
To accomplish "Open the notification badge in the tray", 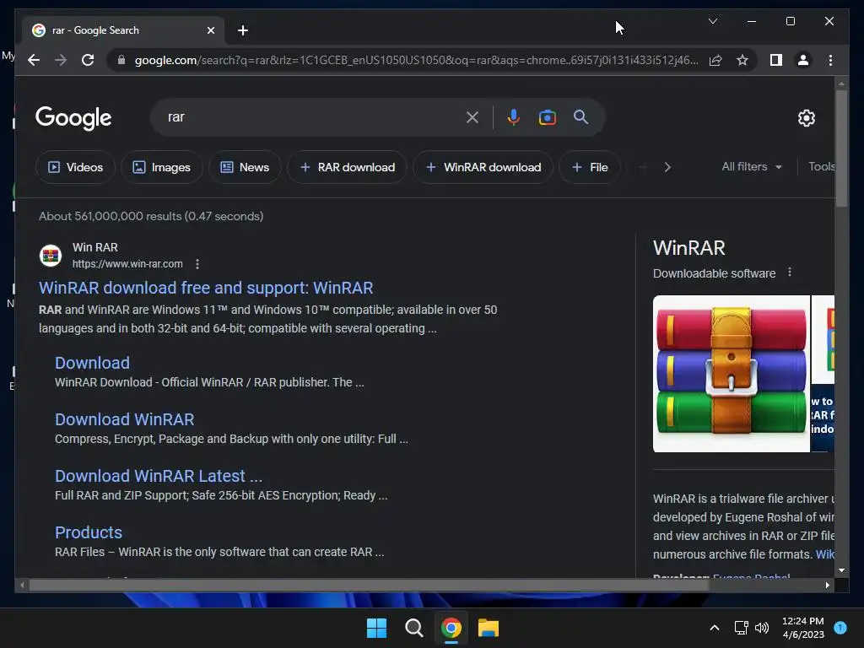I will tap(840, 628).
